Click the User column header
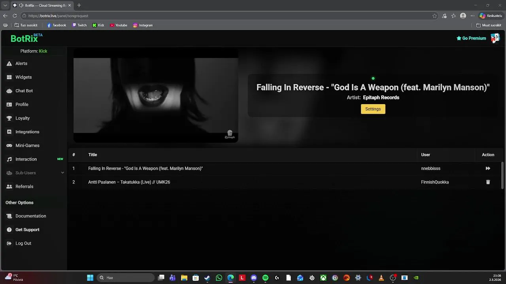The height and width of the screenshot is (284, 506). click(x=425, y=155)
